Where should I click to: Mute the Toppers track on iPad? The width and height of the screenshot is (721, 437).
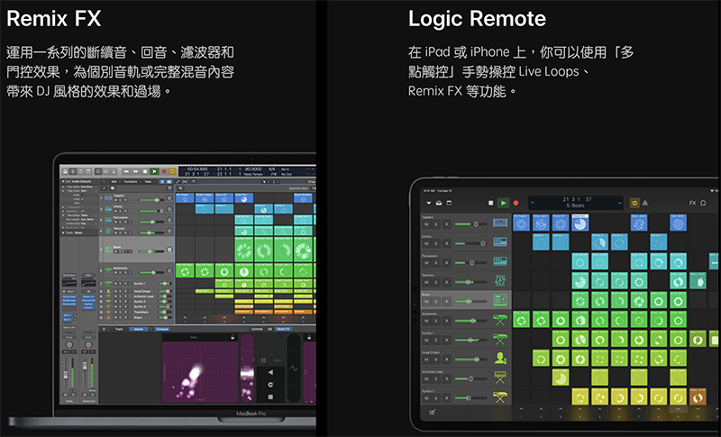tap(426, 224)
